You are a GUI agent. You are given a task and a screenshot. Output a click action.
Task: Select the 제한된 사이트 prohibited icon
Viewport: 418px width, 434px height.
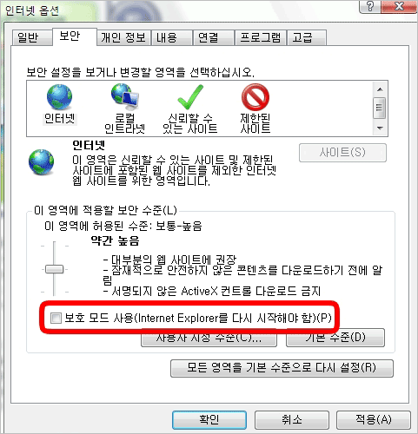click(x=255, y=97)
